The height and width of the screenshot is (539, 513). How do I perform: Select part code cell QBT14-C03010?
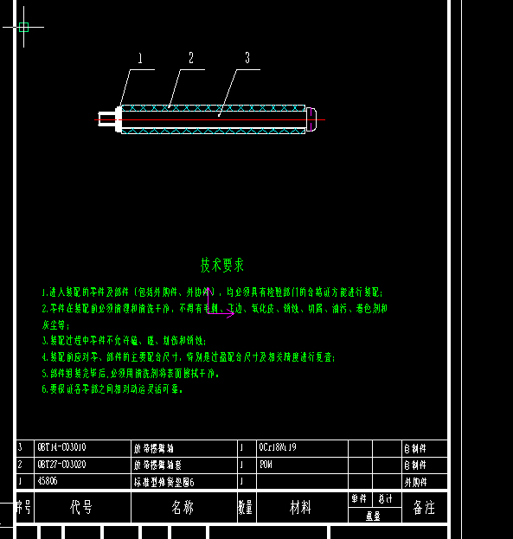[x=62, y=447]
